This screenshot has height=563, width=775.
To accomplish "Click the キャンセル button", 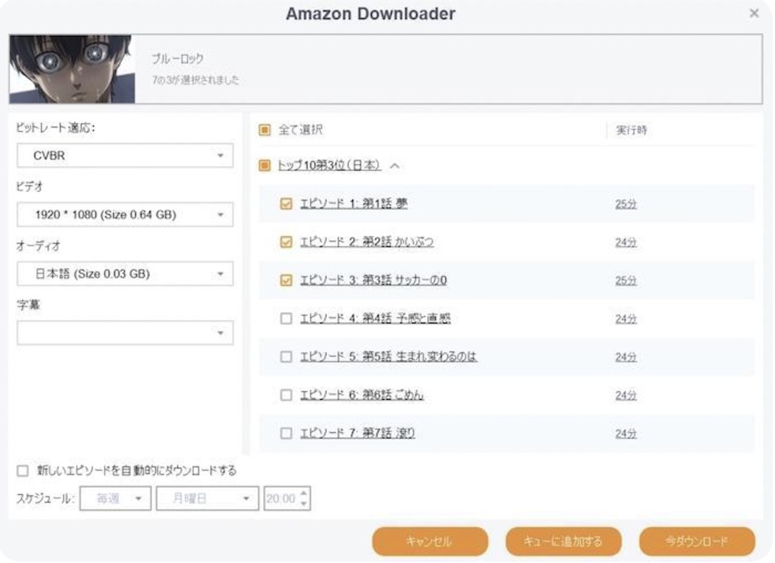I will (x=430, y=542).
